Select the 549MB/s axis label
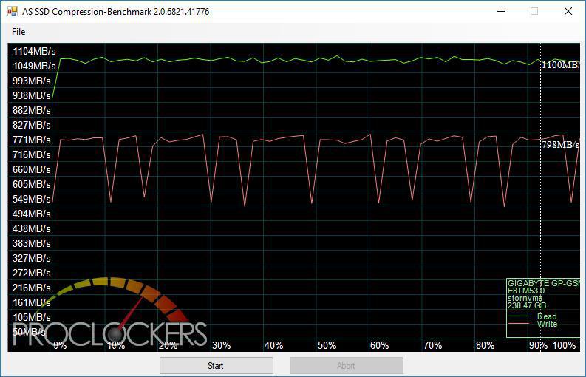586x377 pixels. click(x=32, y=199)
